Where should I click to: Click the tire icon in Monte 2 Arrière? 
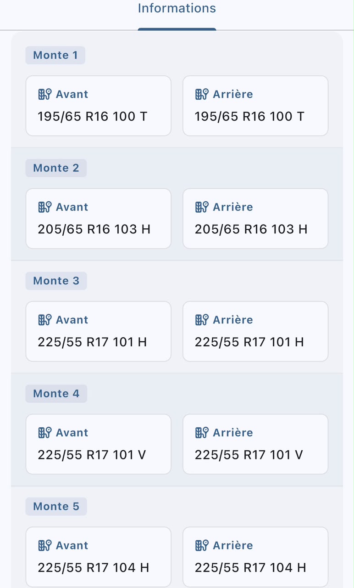[x=202, y=207]
